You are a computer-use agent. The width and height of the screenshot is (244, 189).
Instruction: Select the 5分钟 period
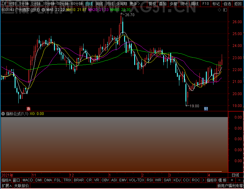pos(36,4)
